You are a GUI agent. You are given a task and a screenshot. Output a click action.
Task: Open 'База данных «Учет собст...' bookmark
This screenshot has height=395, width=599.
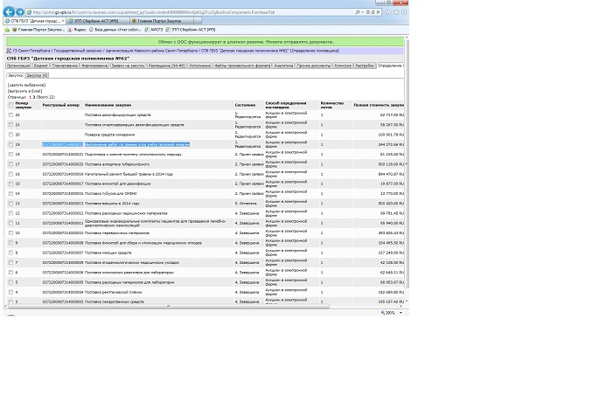click(x=115, y=30)
